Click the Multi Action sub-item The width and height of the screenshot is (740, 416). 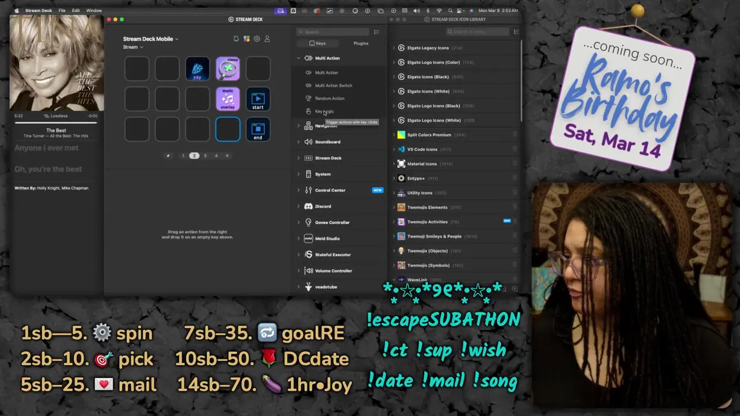point(327,73)
